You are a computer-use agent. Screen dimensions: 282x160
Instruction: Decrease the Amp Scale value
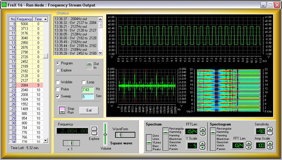click(270, 147)
